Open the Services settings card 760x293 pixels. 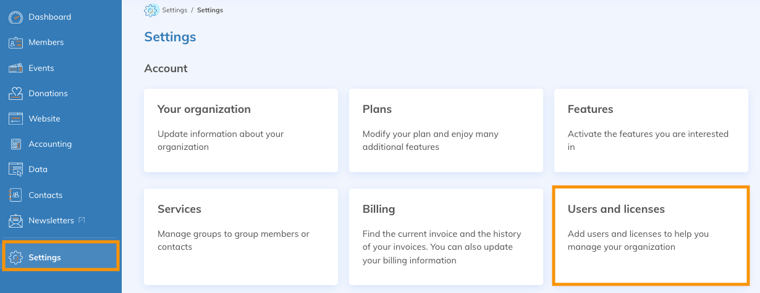click(x=241, y=236)
